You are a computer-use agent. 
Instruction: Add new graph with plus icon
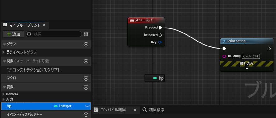pyautogui.click(x=86, y=45)
